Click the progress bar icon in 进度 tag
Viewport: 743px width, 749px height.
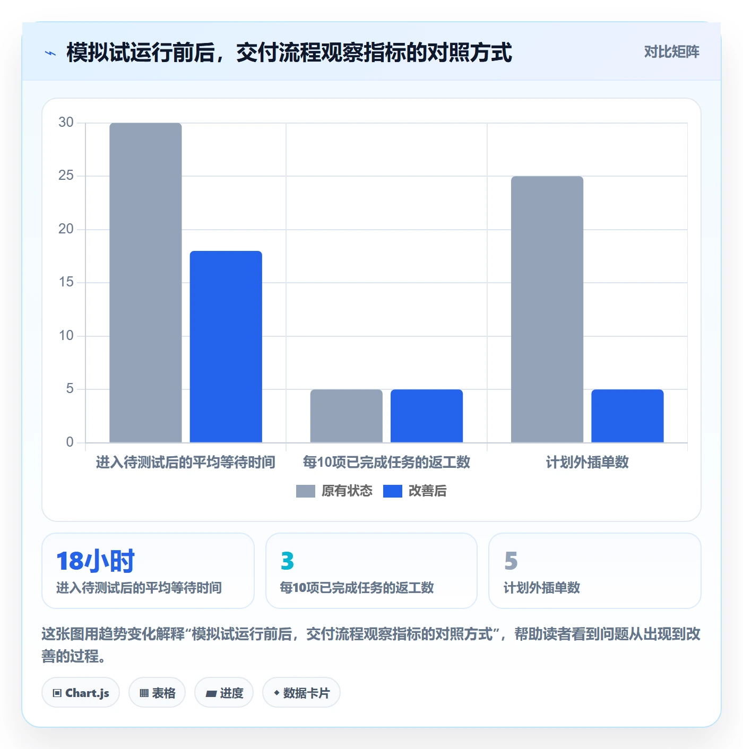(x=211, y=693)
